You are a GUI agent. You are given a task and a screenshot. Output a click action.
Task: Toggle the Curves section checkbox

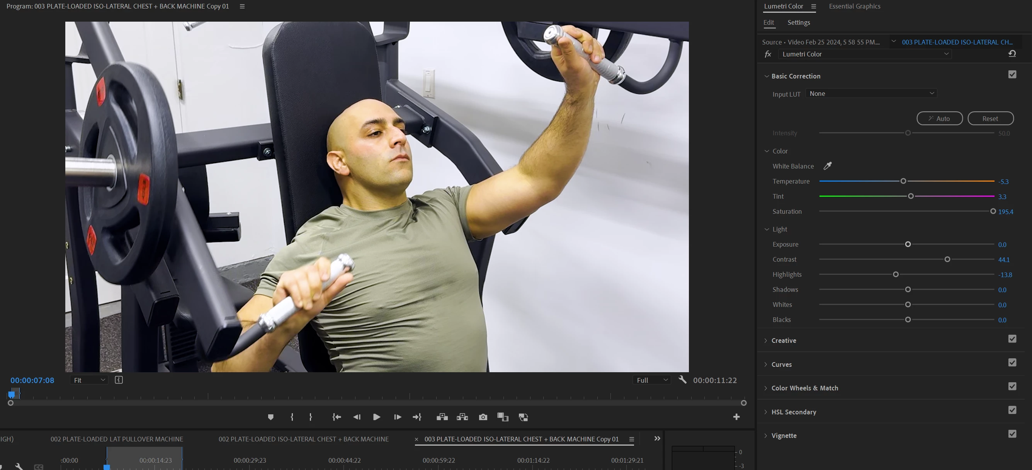coord(1012,363)
